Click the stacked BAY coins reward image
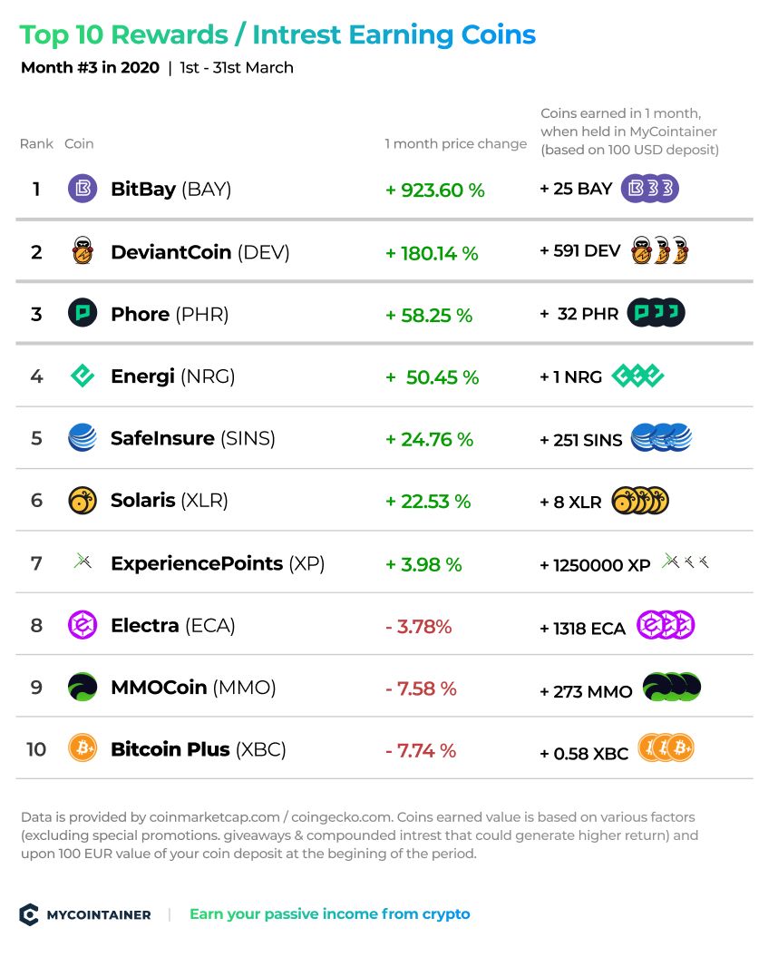 (650, 189)
